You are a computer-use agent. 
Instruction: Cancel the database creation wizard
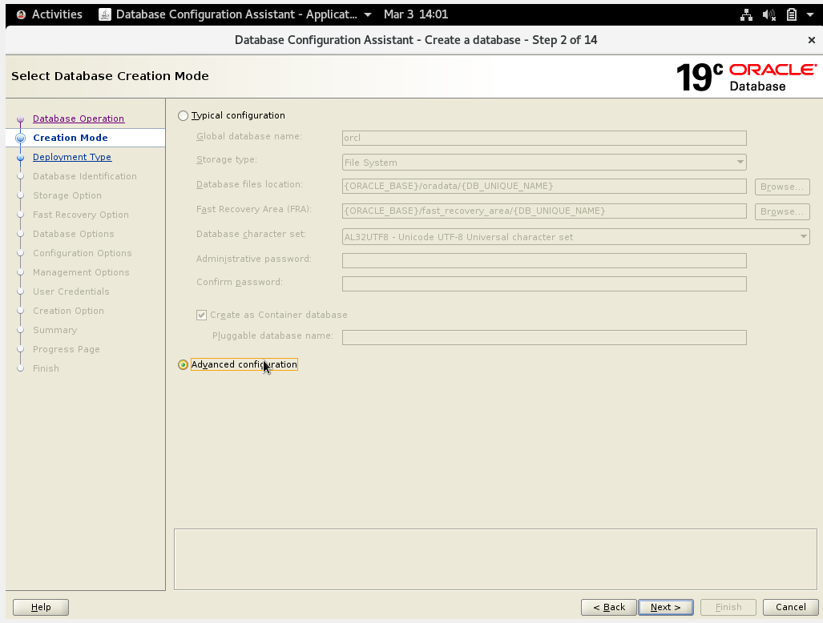(790, 607)
